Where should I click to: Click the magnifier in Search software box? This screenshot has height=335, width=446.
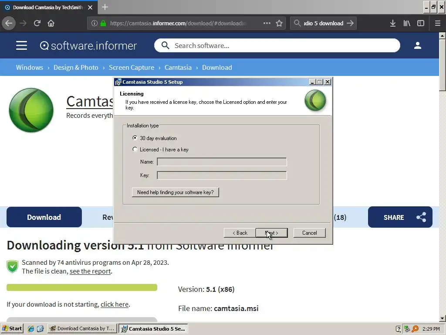pos(165,45)
